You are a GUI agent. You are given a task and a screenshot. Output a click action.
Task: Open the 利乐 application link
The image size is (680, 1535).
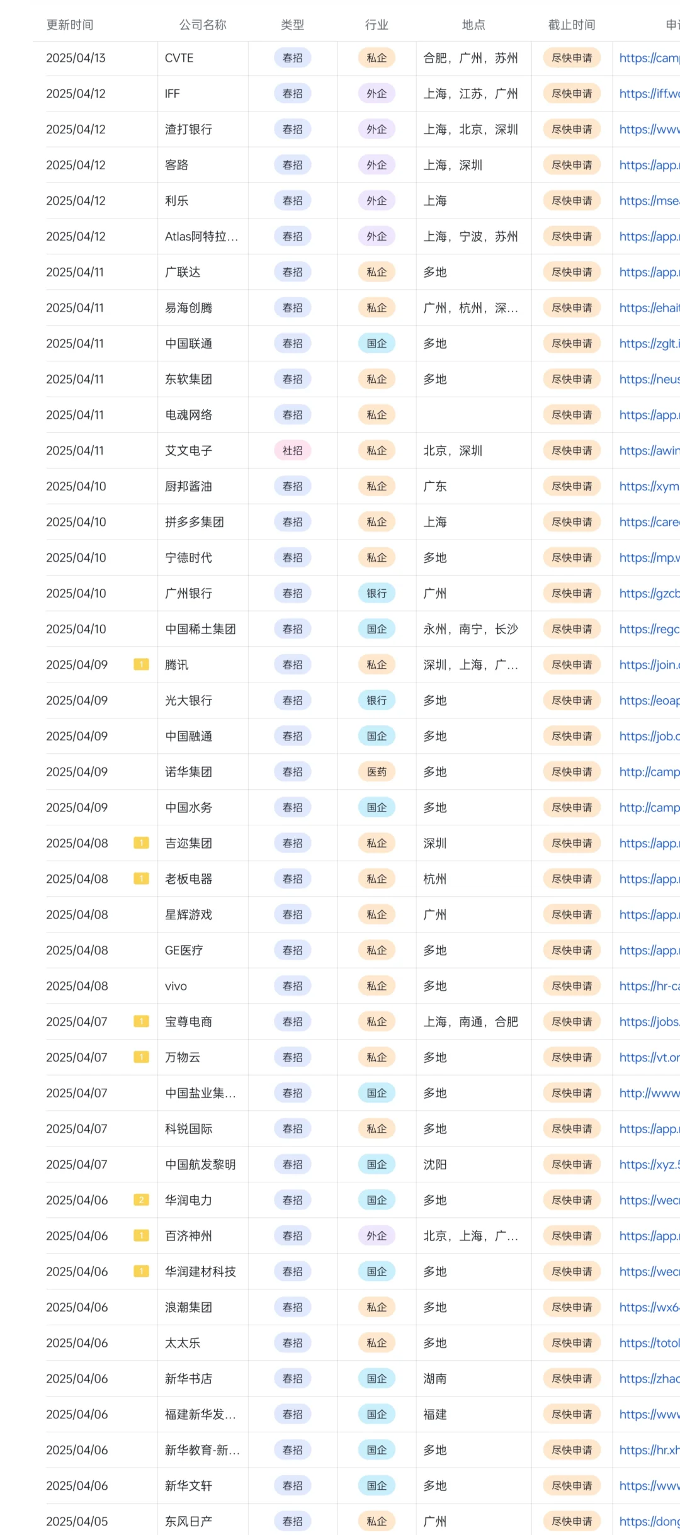pyautogui.click(x=649, y=201)
